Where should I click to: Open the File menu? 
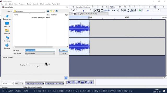pos(2,4)
